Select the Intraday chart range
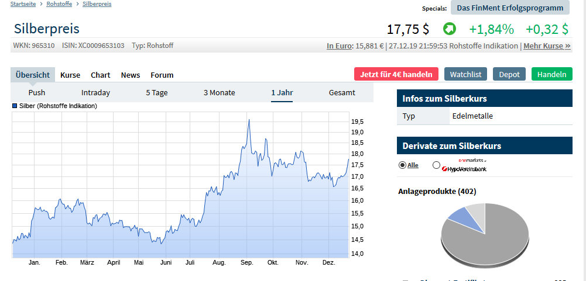Image resolution: width=586 pixels, height=281 pixels. coord(95,92)
